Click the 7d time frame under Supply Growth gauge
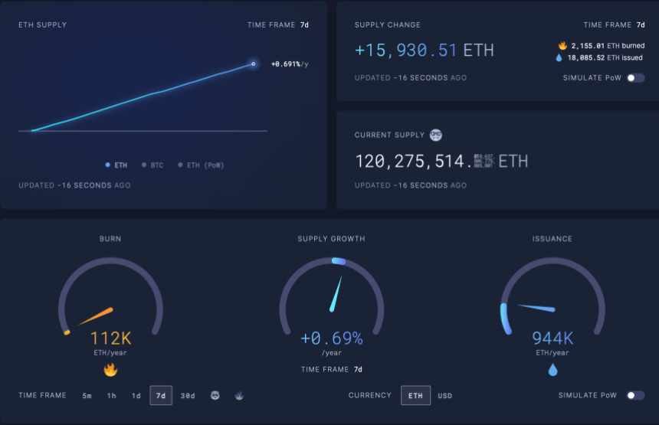Screen dimensions: 659x425 tap(358, 369)
